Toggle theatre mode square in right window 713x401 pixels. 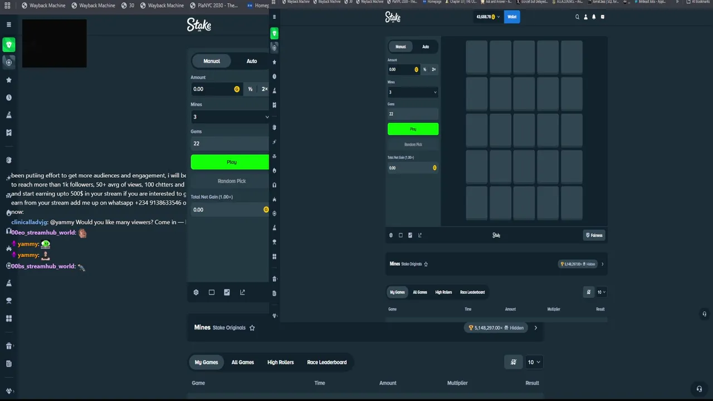pyautogui.click(x=401, y=235)
